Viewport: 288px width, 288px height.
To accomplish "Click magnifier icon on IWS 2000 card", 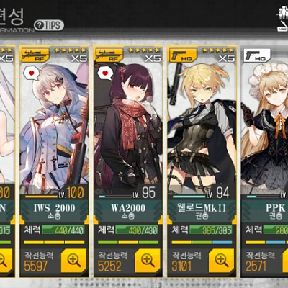I will click(x=73, y=261).
